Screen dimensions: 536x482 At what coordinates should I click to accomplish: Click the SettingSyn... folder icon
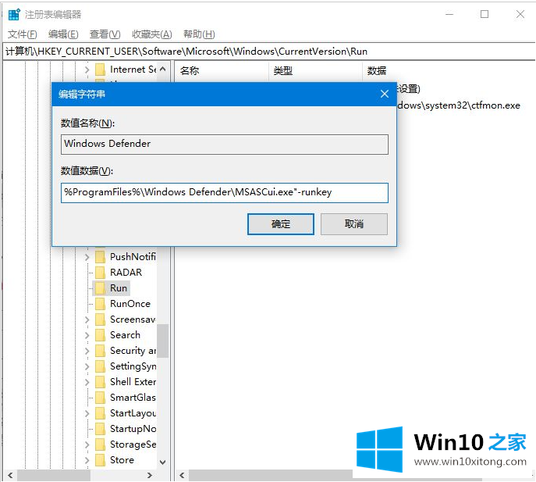[x=100, y=366]
